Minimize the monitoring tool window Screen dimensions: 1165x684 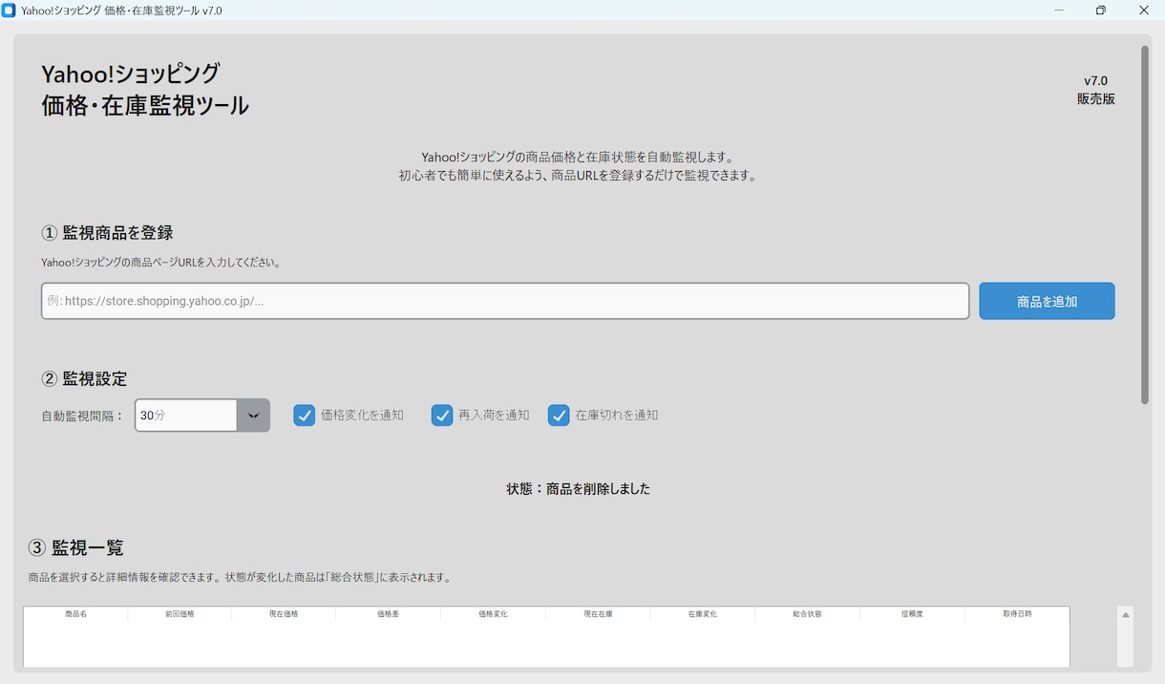coord(1058,11)
